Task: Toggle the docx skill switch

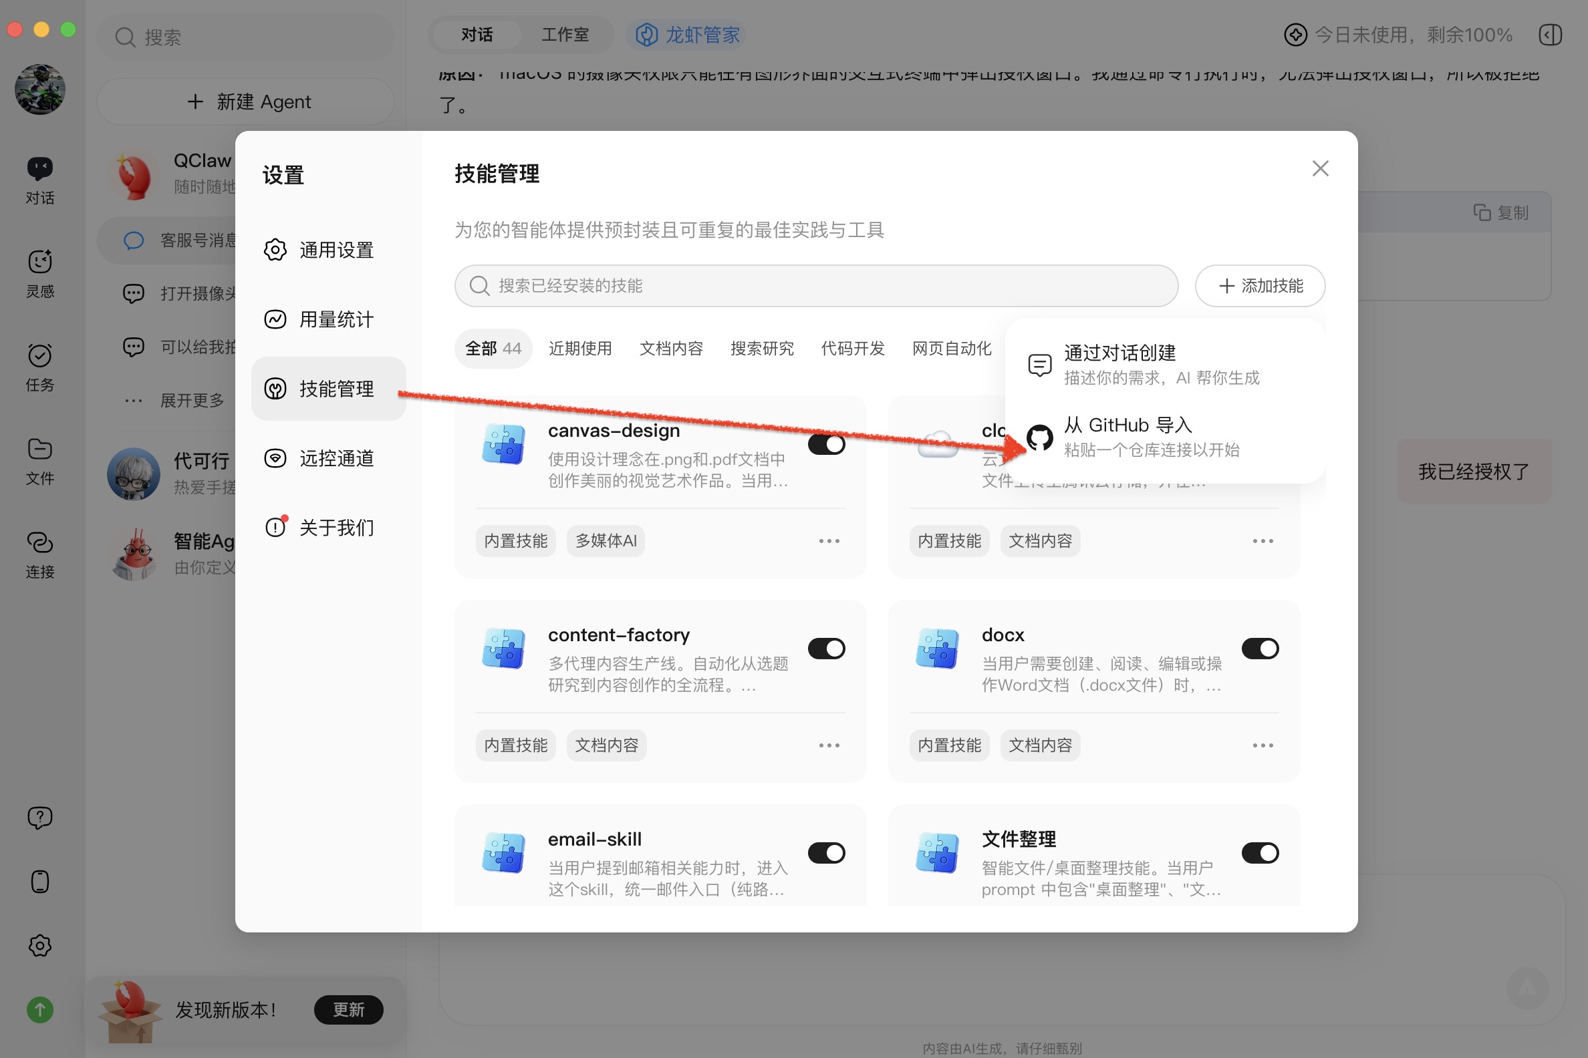Action: click(1260, 649)
